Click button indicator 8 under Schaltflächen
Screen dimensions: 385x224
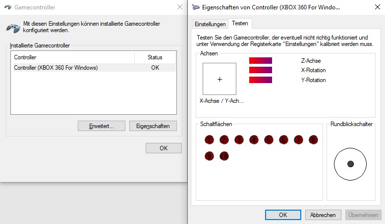point(313,140)
